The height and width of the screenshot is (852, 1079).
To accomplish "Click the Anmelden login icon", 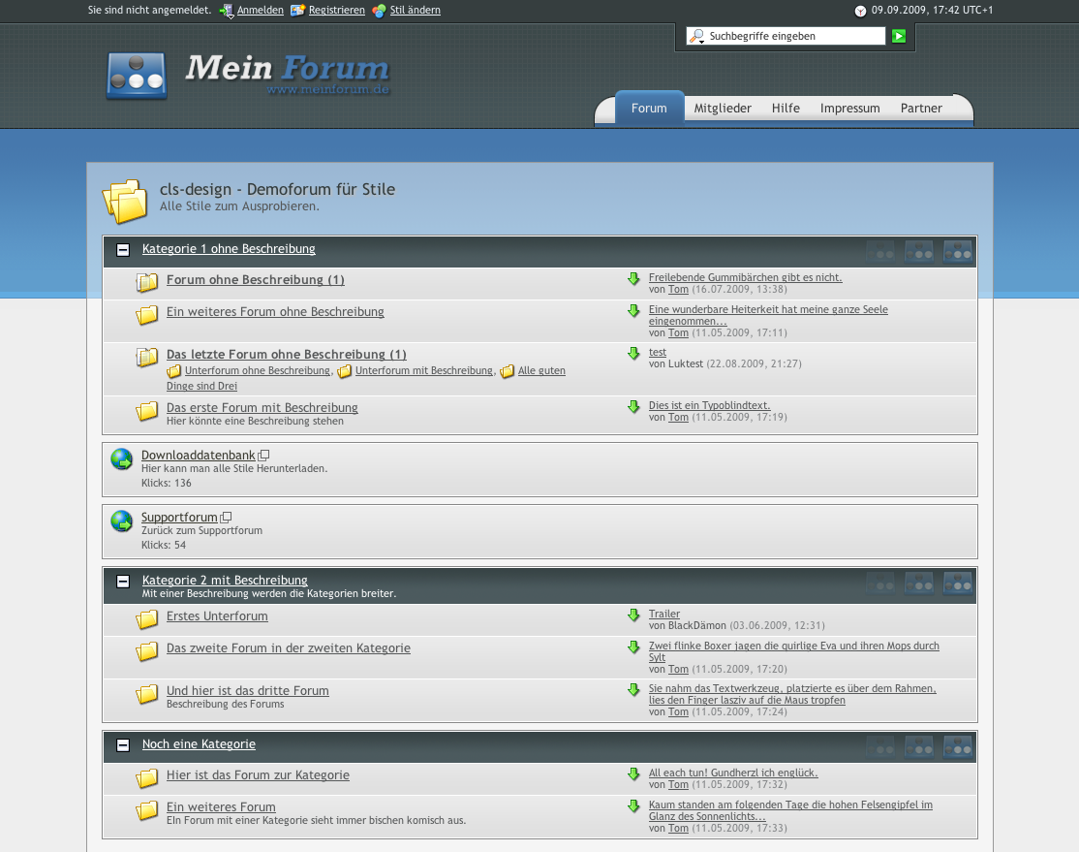I will pos(227,11).
